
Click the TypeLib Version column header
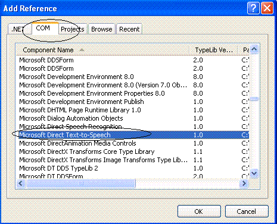[213, 50]
